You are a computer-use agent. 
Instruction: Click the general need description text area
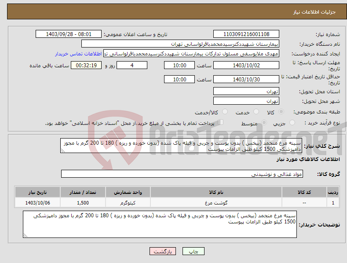pos(181,146)
